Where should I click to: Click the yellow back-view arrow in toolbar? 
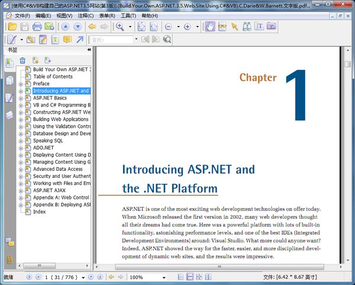point(92,27)
